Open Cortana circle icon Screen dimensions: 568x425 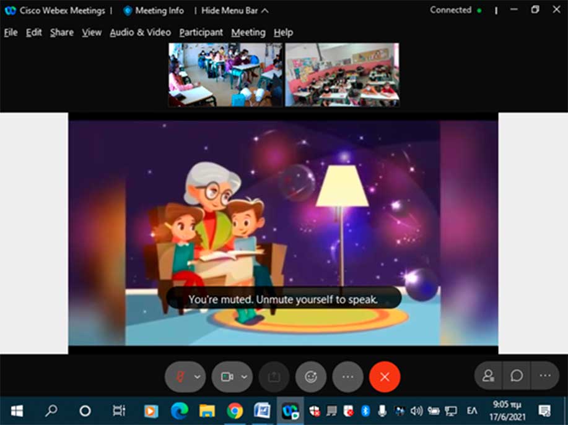click(x=85, y=411)
